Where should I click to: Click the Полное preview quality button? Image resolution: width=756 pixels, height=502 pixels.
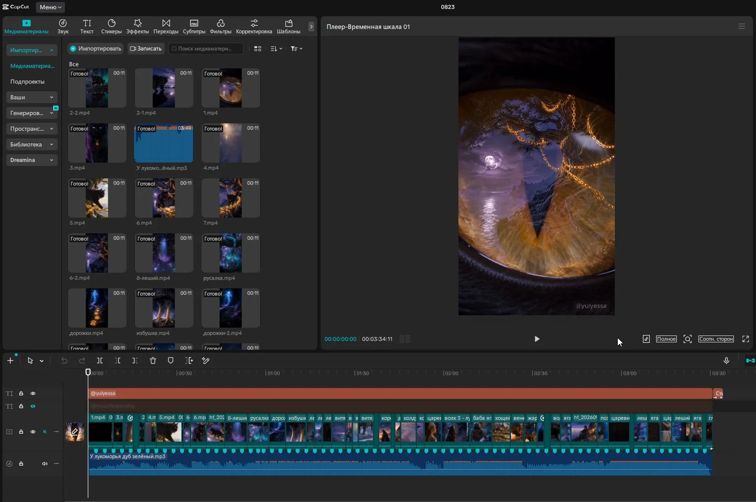(x=666, y=339)
